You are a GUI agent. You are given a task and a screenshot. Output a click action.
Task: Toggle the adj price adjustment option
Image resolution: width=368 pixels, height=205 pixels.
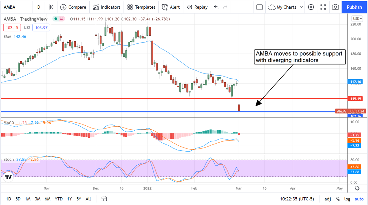pos(328,199)
